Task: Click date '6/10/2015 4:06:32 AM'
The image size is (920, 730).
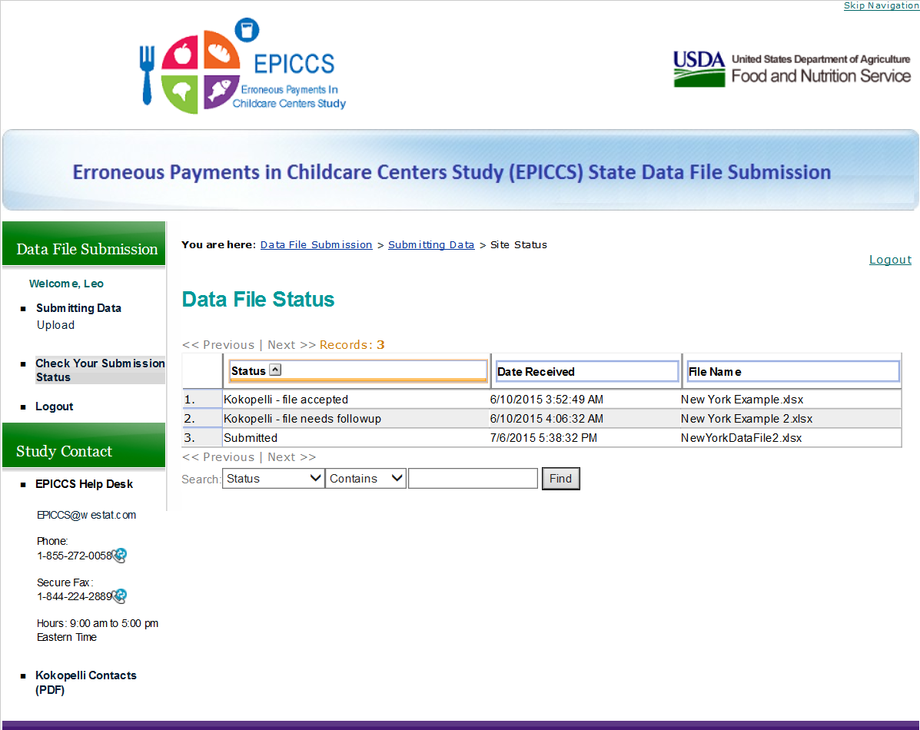Action: coord(546,419)
